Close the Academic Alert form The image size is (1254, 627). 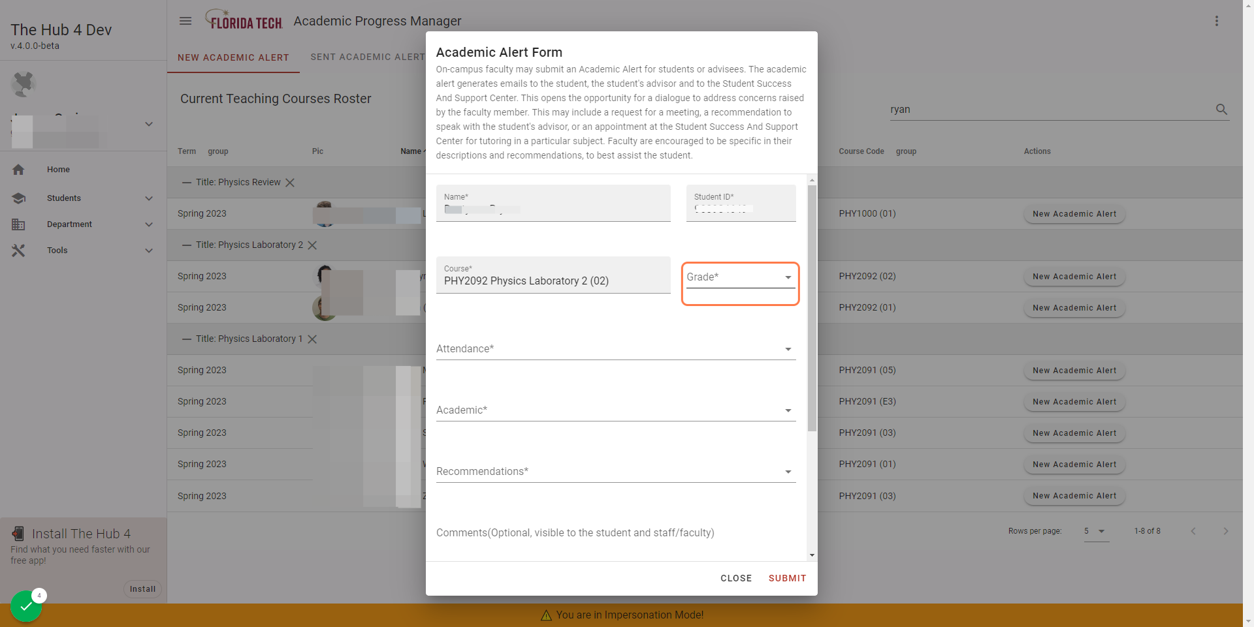[736, 578]
